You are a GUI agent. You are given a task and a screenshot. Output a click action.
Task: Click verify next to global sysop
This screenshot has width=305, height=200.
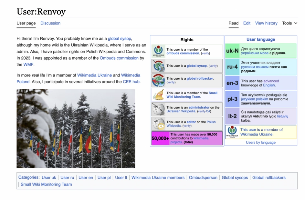click(x=213, y=66)
